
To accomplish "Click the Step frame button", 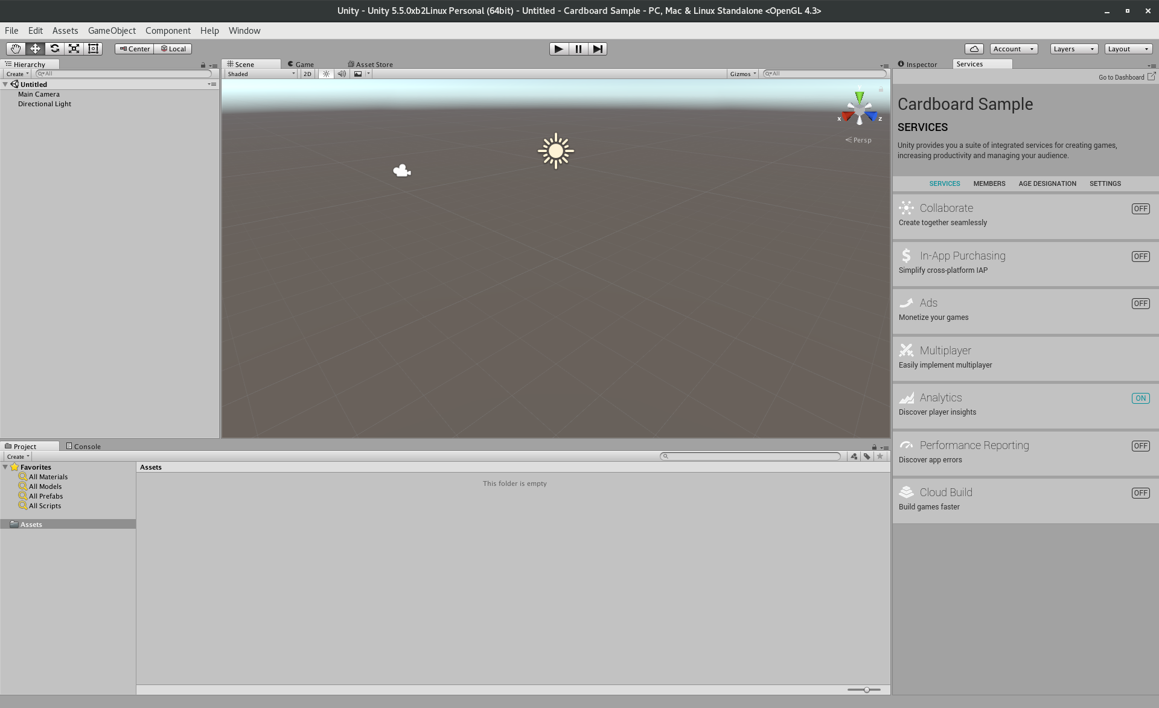I will [x=597, y=49].
